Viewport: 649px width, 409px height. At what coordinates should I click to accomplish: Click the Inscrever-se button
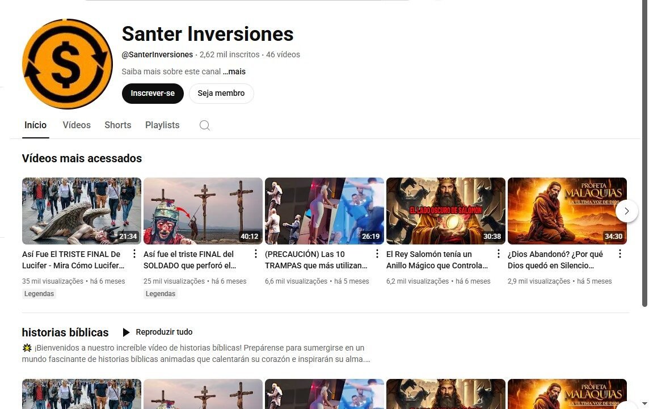(152, 93)
